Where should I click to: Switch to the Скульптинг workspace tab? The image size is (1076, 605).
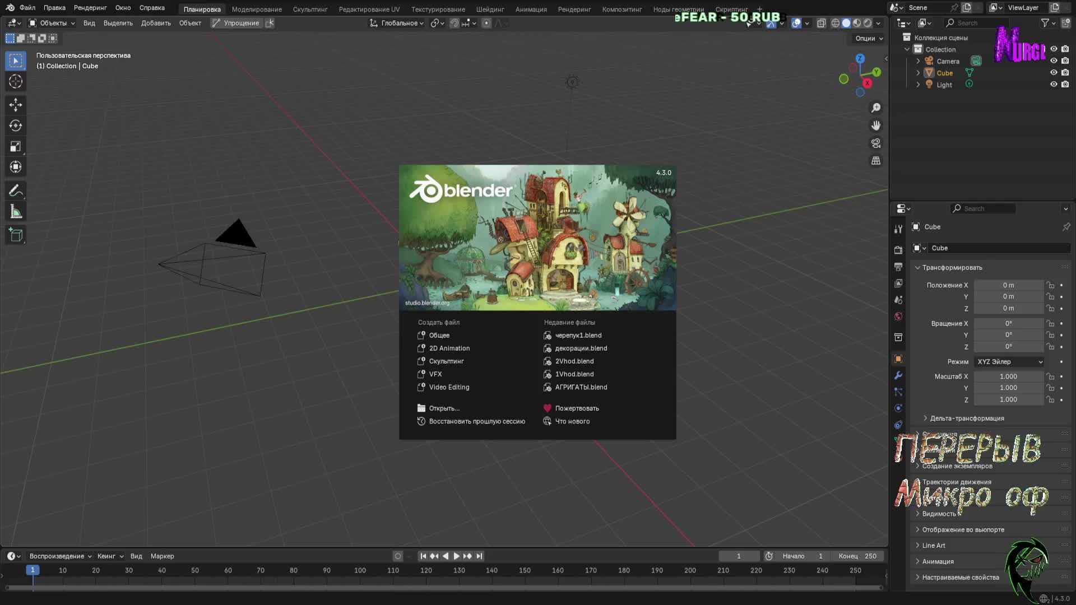coord(310,10)
